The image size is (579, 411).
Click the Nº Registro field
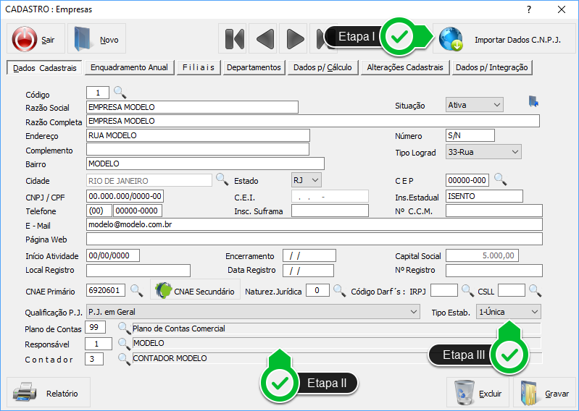494,270
